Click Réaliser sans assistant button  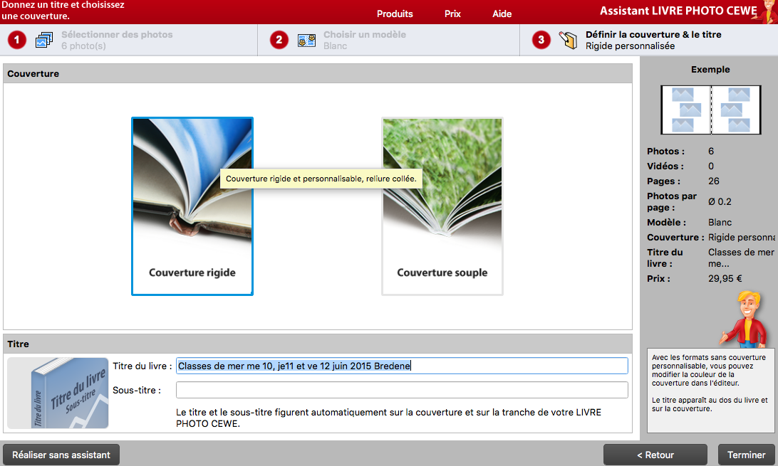[x=61, y=455]
